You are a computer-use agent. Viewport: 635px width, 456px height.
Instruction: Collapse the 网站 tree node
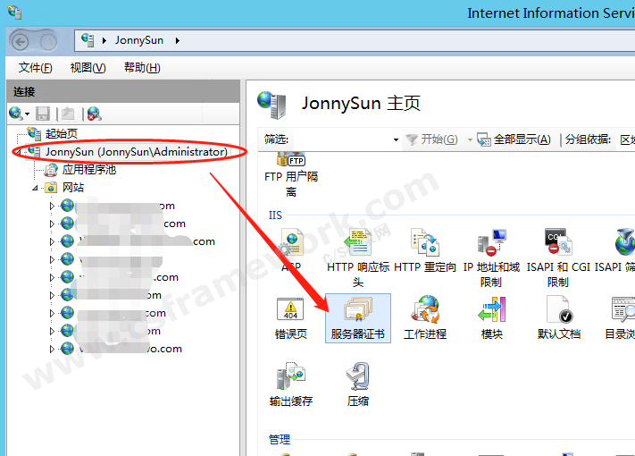(36, 188)
